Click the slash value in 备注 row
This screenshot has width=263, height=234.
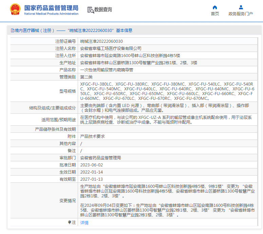pyautogui.click(x=81, y=151)
